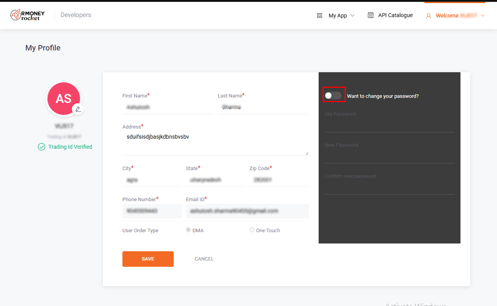Click the user profile icon beside Welcome
Viewport: 497px width, 306px height.
(429, 16)
